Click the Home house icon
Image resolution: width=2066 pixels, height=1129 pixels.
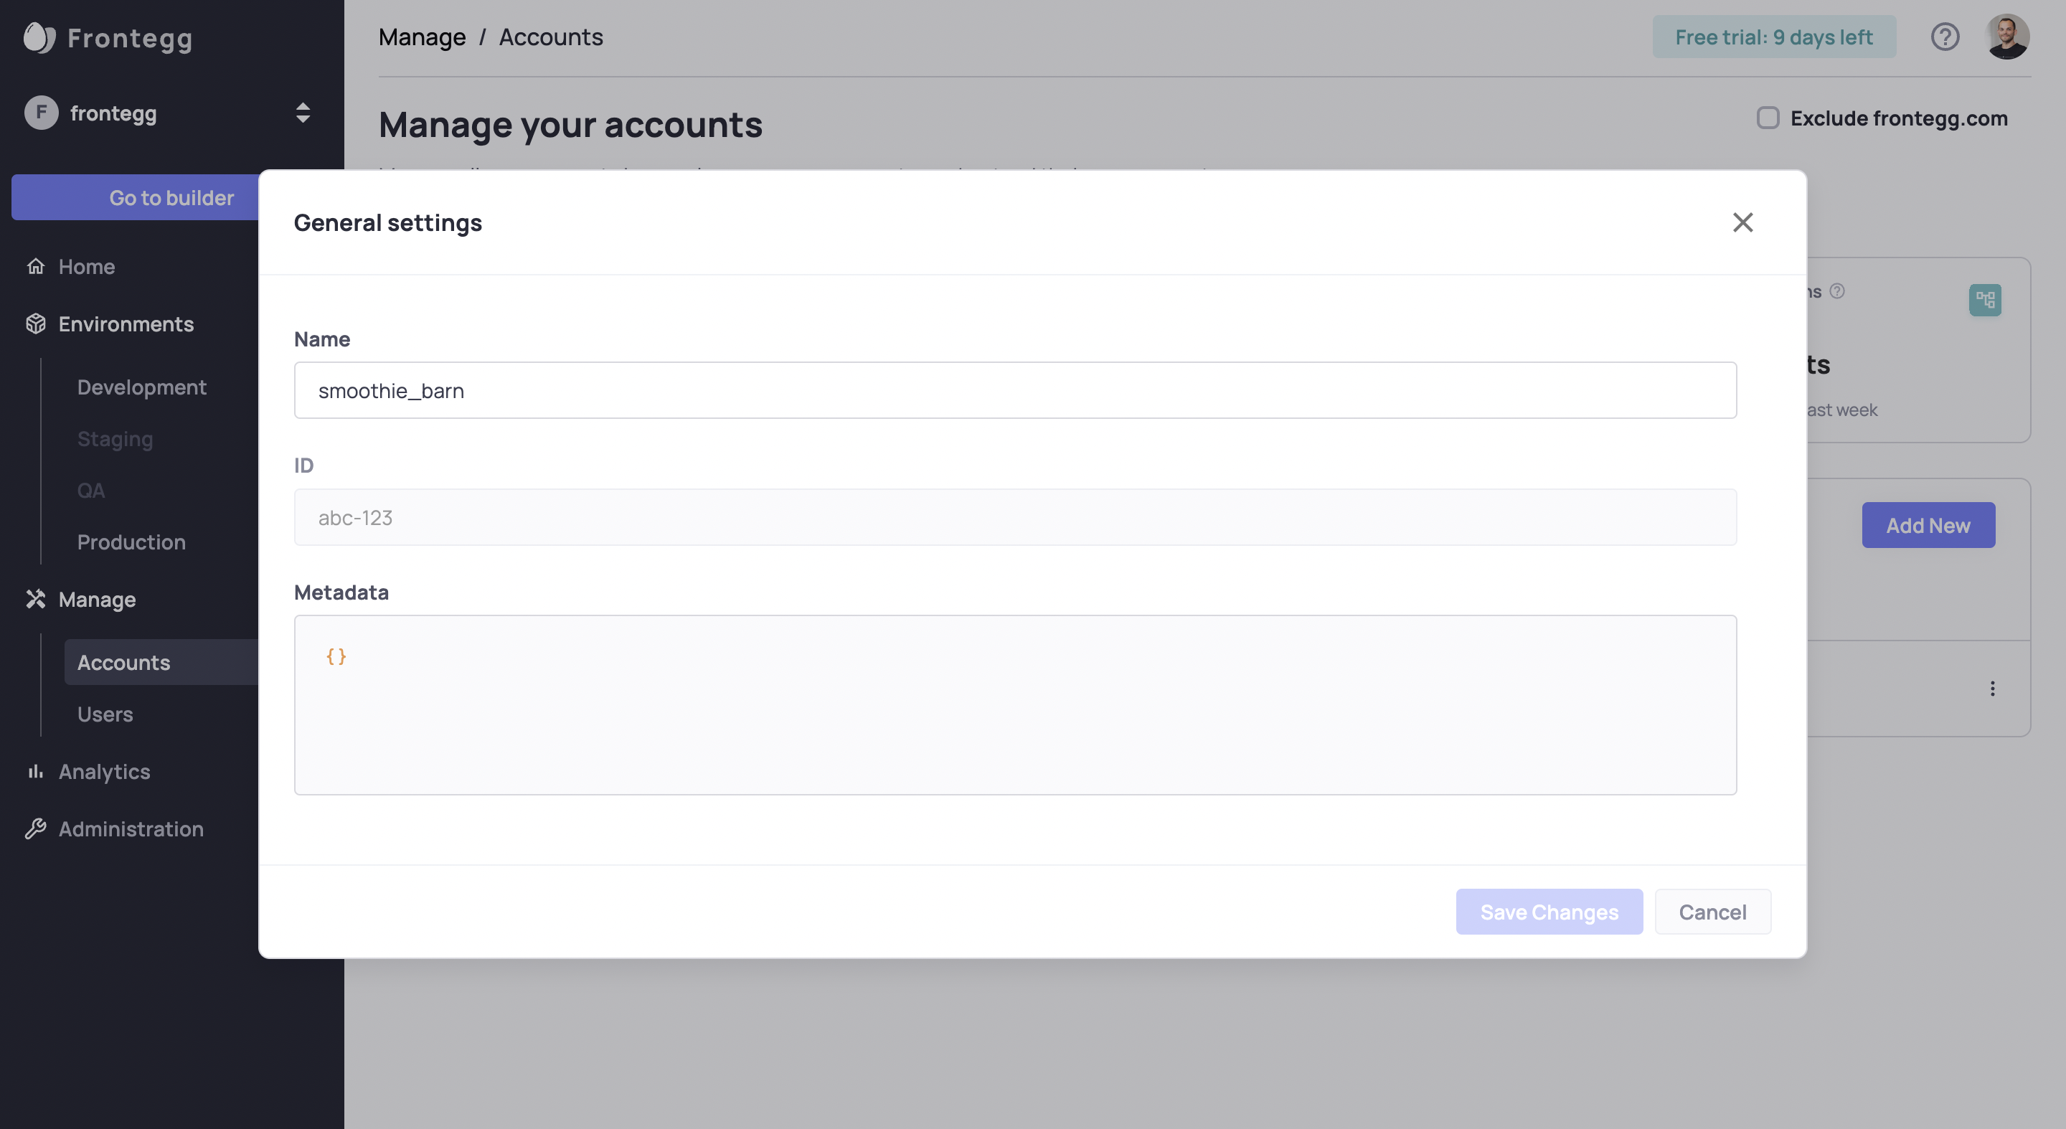(x=35, y=266)
